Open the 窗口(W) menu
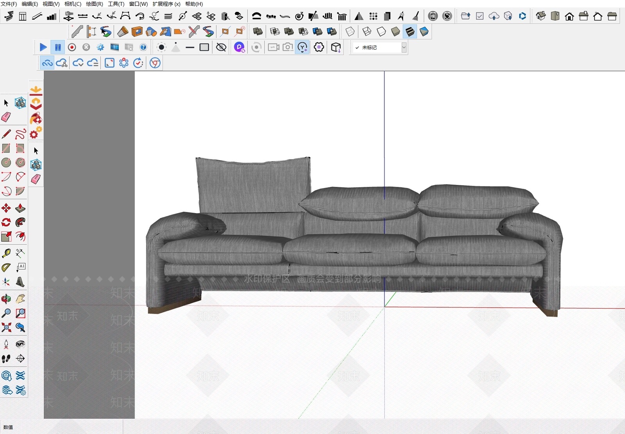This screenshot has height=434, width=625. point(138,4)
